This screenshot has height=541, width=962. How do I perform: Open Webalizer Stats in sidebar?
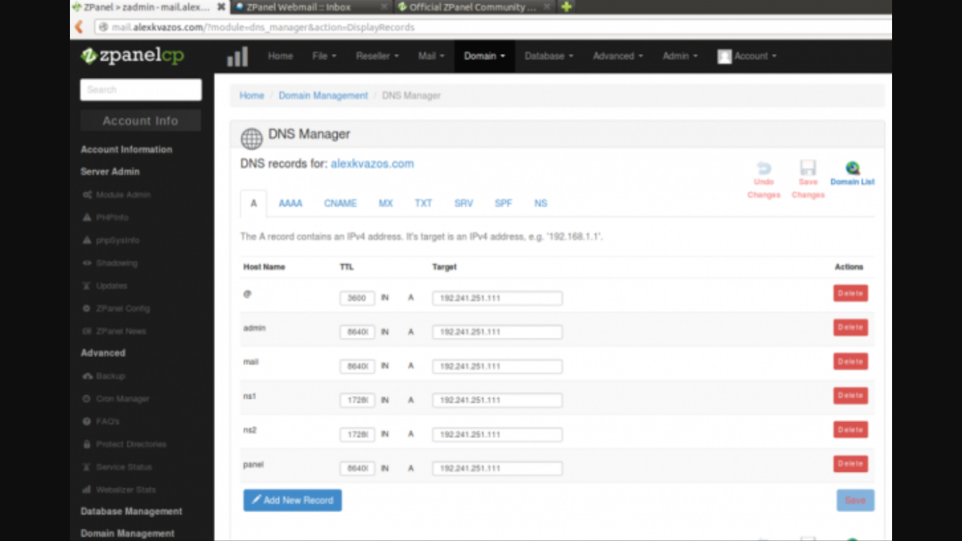119,490
